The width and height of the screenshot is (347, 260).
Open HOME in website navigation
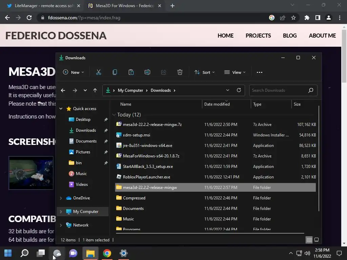pyautogui.click(x=225, y=36)
